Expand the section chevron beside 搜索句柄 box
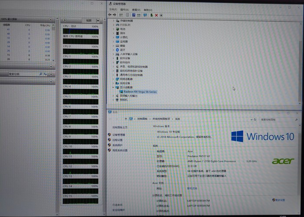The height and width of the screenshot is (217, 304). (51, 74)
